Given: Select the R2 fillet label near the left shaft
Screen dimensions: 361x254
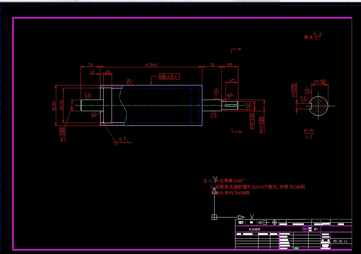Looking at the screenshot, I should click(94, 114).
